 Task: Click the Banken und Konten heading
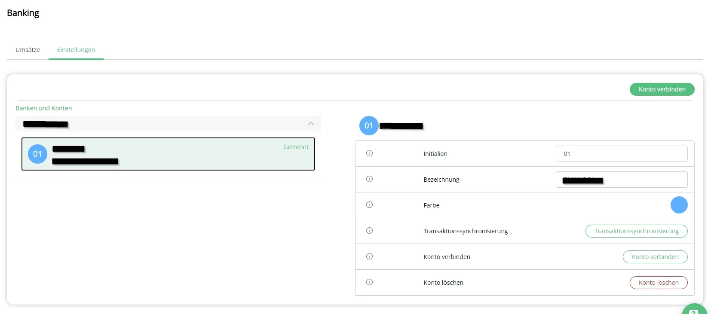[44, 108]
